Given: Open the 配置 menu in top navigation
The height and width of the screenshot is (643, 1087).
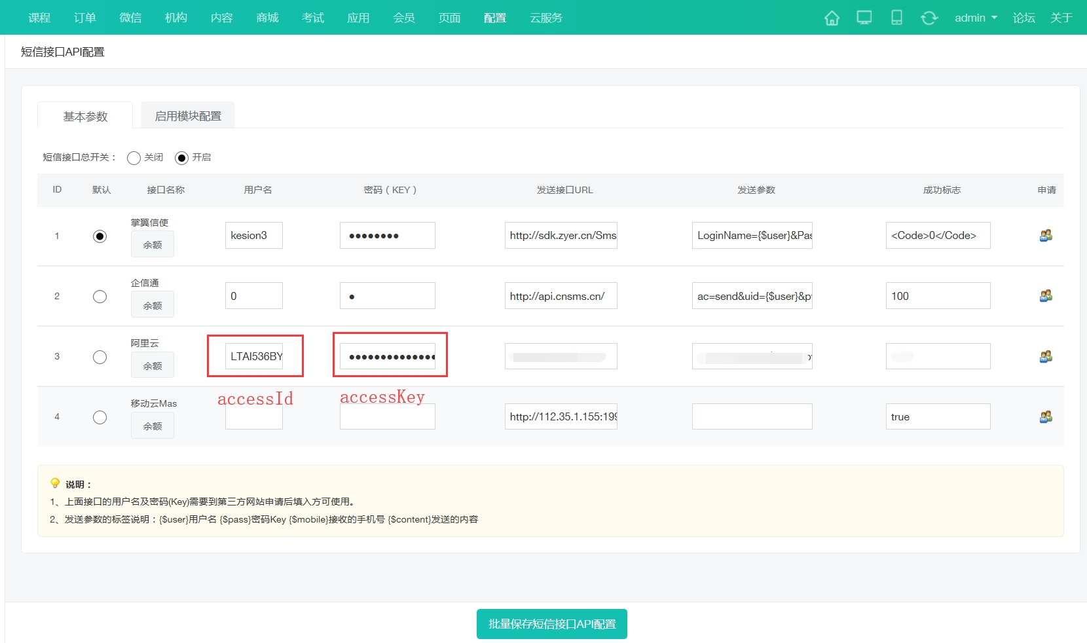Looking at the screenshot, I should [x=495, y=18].
